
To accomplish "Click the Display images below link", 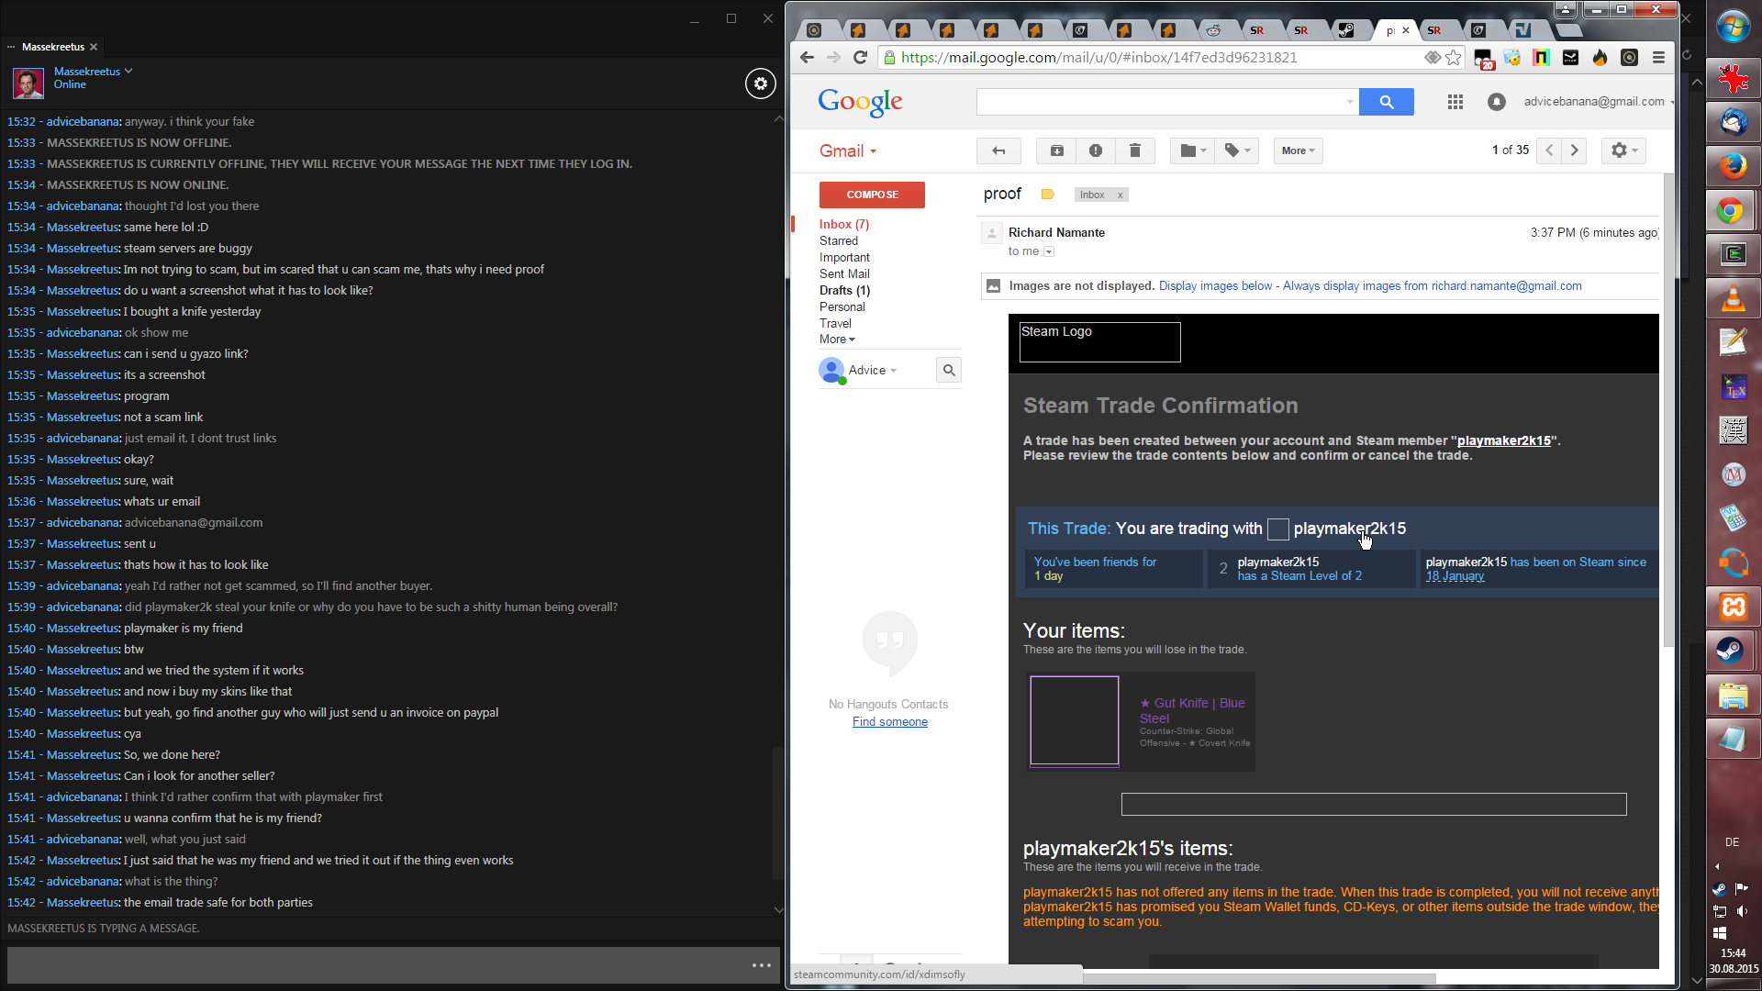I will tap(1215, 286).
